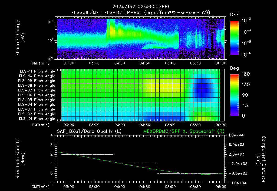Click the timestamp title 2024/132 02:46:00.000

tap(141, 7)
